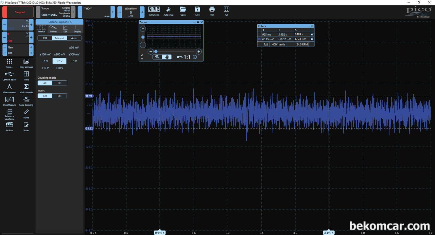Select hand pan tool in Zoom window

point(167,57)
